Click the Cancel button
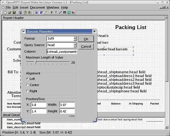The width and height of the screenshot is (170, 136). [86, 46]
